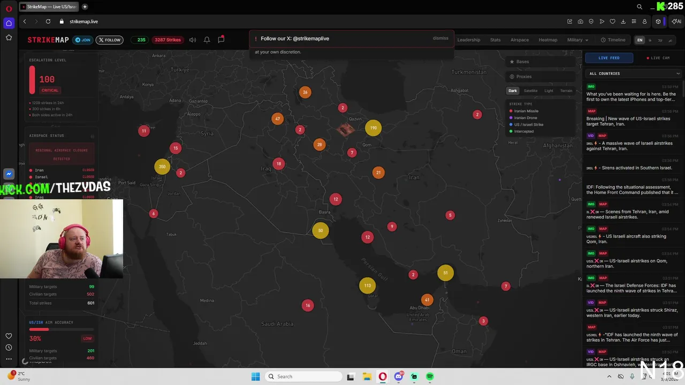Open the red 11 cluster marker
This screenshot has width=685, height=385.
click(143, 130)
